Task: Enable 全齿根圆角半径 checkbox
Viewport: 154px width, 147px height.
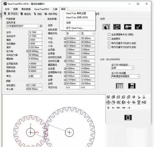Action: coord(109,34)
